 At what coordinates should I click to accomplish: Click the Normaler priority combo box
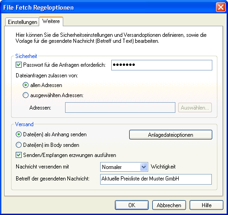click(x=124, y=167)
